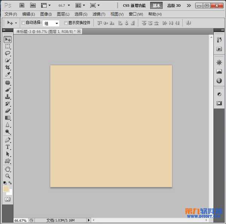Switch to the 基本 workspace button
This screenshot has height=224, width=226.
pos(156,6)
